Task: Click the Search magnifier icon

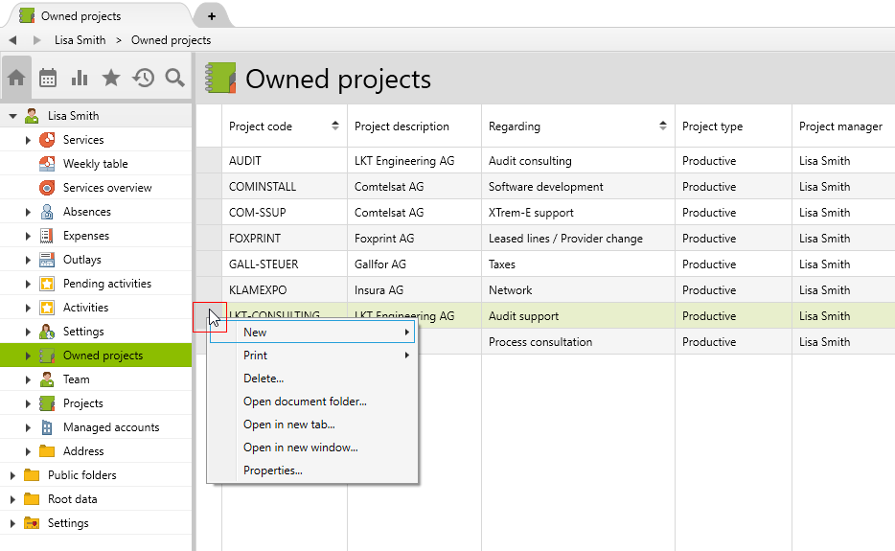Action: coord(174,79)
